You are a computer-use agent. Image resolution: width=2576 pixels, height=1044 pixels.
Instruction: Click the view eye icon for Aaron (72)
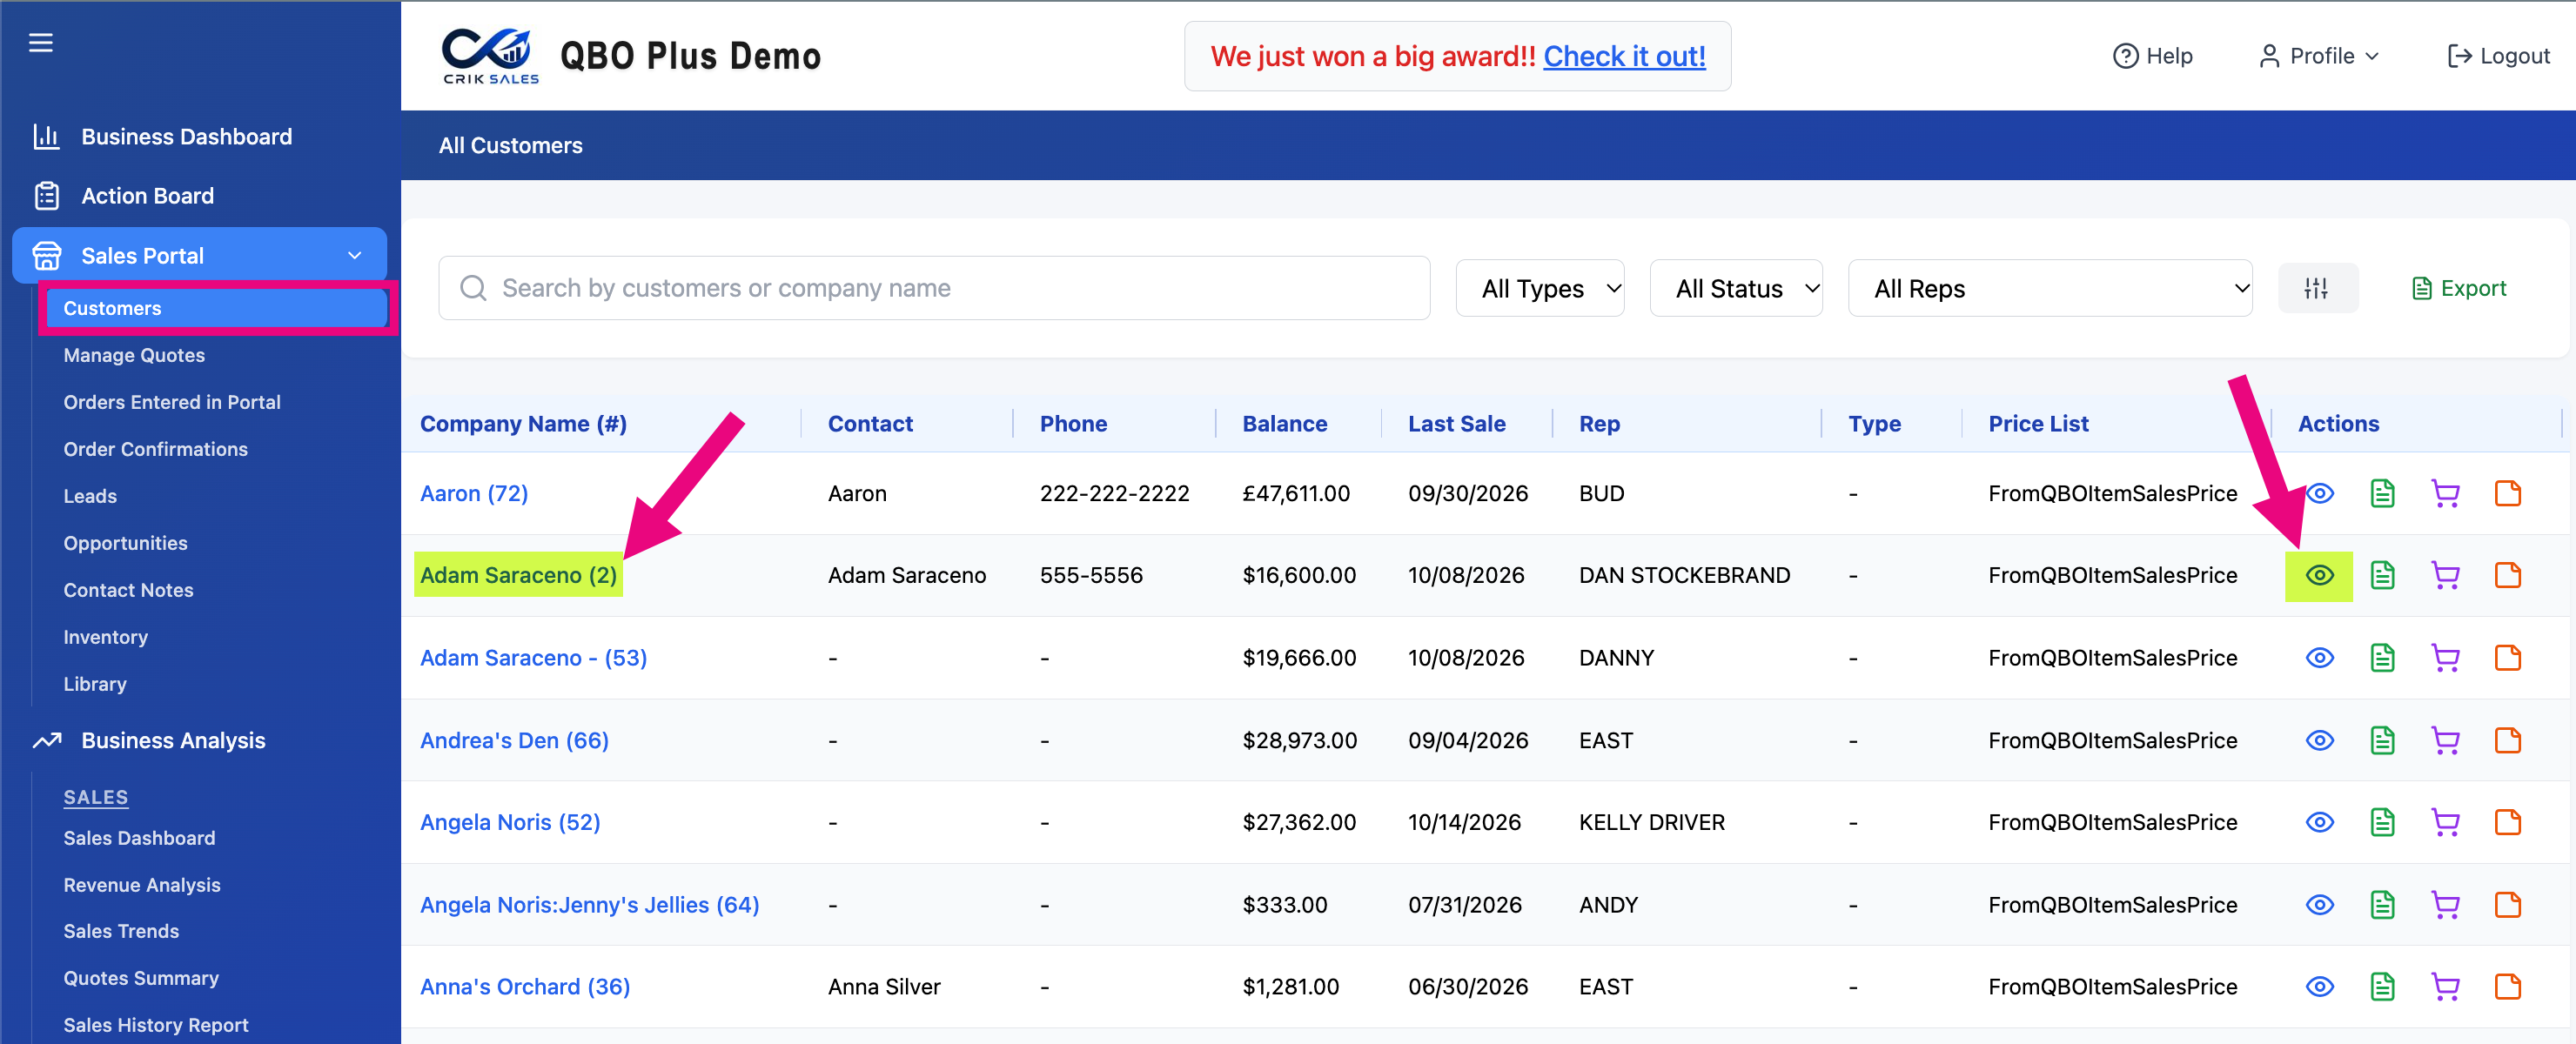coord(2320,494)
